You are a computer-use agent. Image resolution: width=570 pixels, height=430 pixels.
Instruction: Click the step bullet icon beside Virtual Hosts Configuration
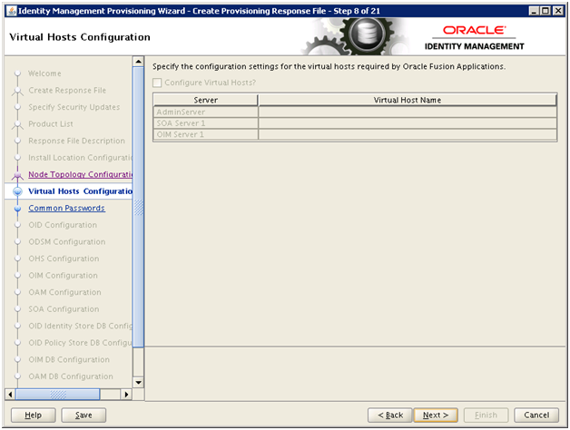17,191
